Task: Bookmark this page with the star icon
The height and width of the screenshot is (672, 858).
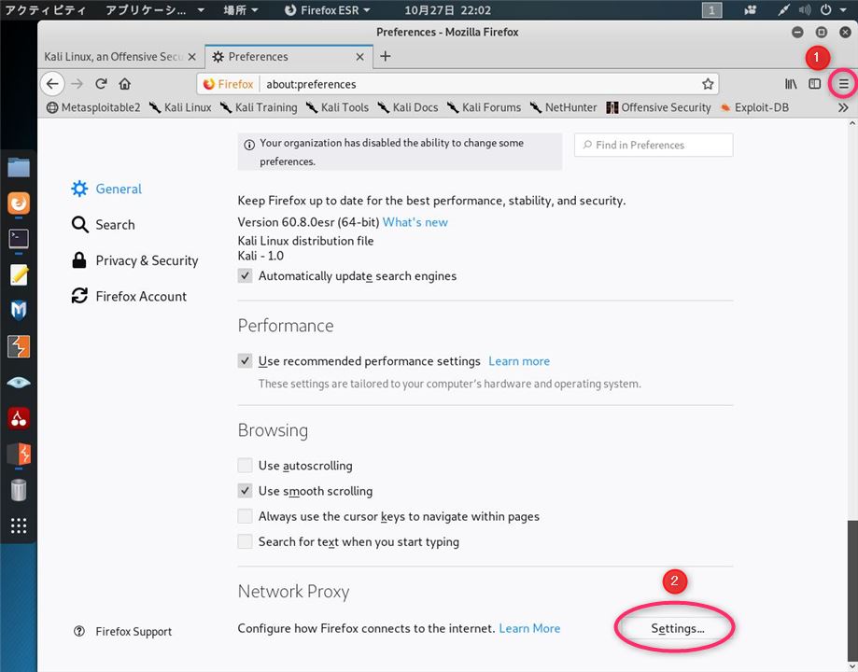Action: pyautogui.click(x=708, y=84)
